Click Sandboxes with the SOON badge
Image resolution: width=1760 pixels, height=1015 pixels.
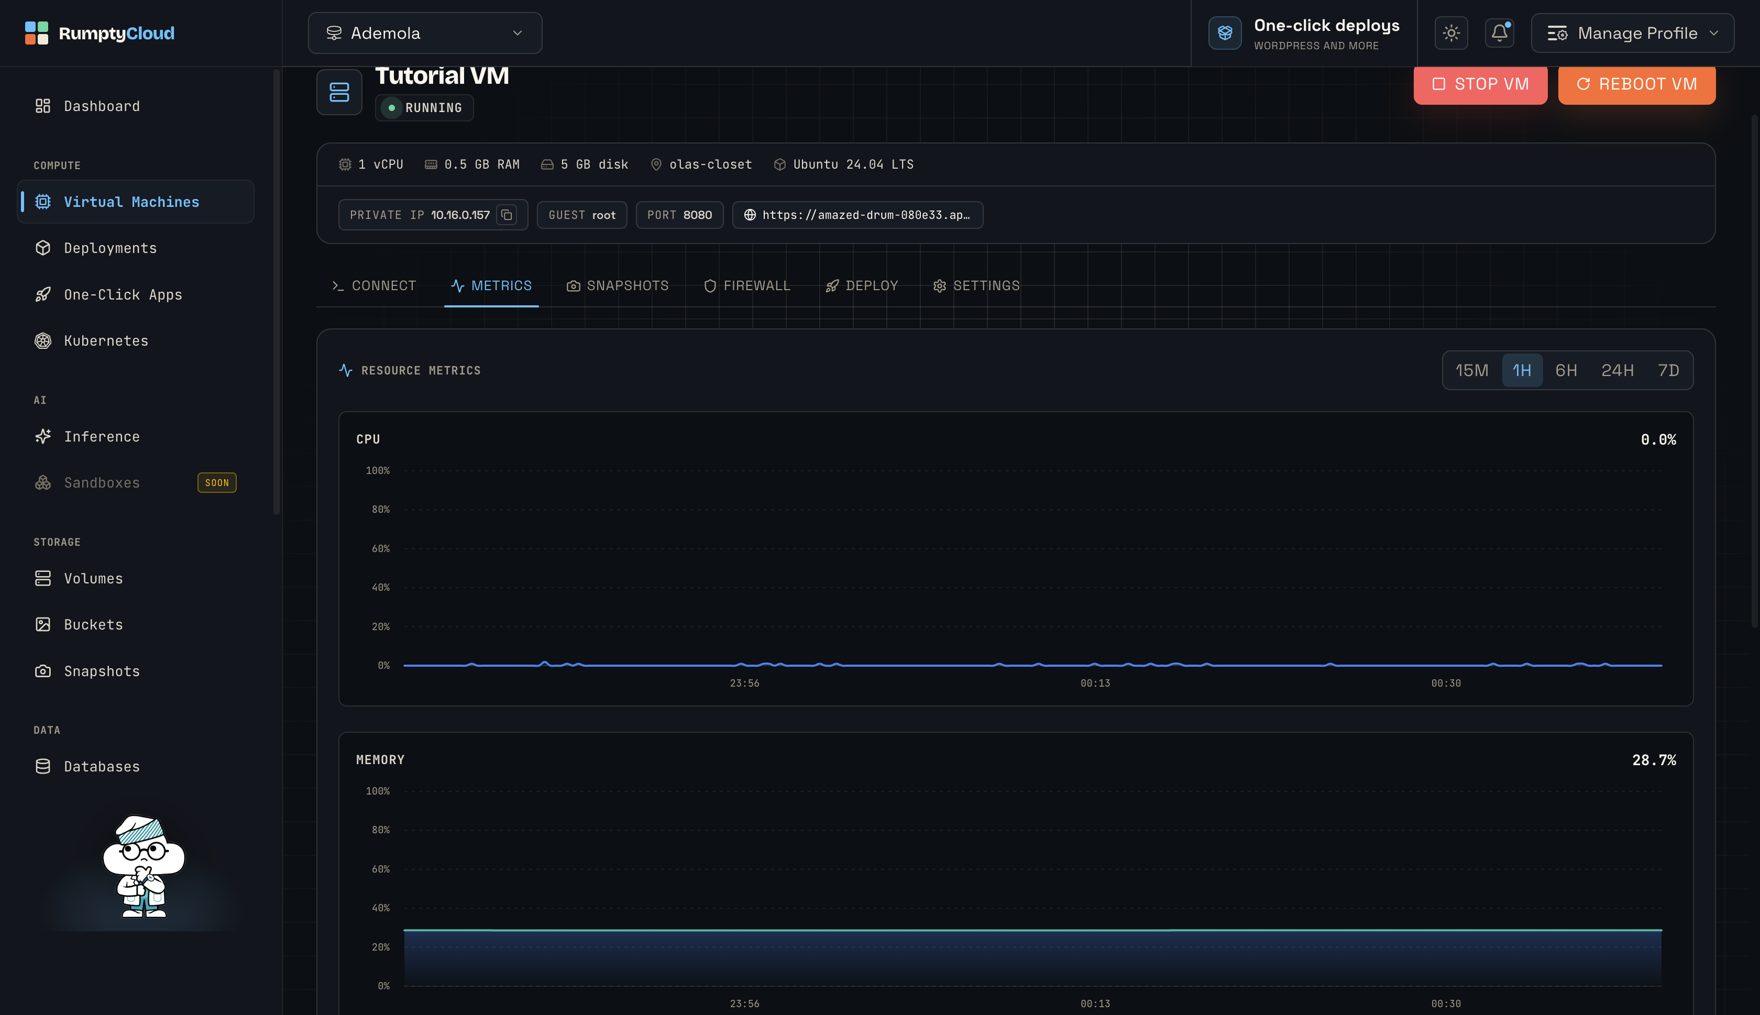[135, 482]
